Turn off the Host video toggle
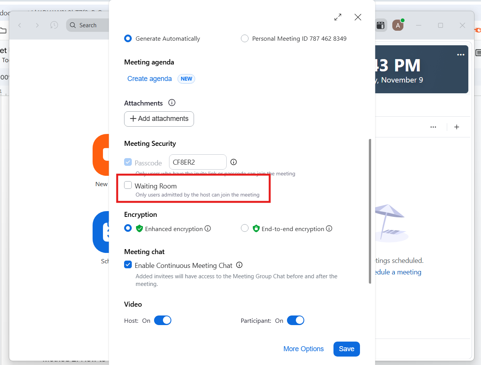The height and width of the screenshot is (365, 481). pos(163,320)
